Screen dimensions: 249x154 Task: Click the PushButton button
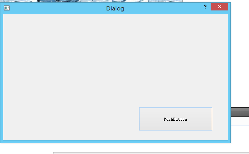[x=175, y=119]
